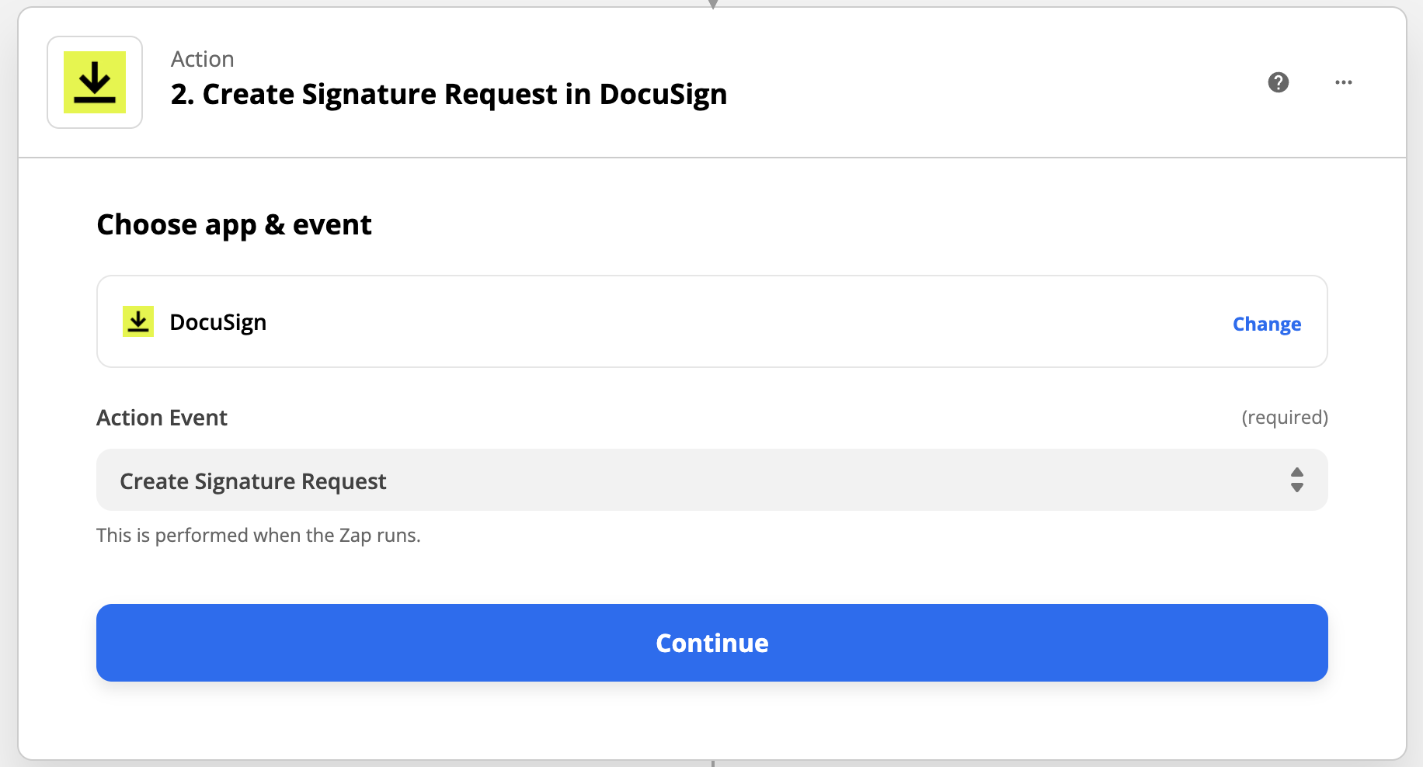The width and height of the screenshot is (1423, 767).
Task: Click the arrow below the step card
Action: click(712, 764)
